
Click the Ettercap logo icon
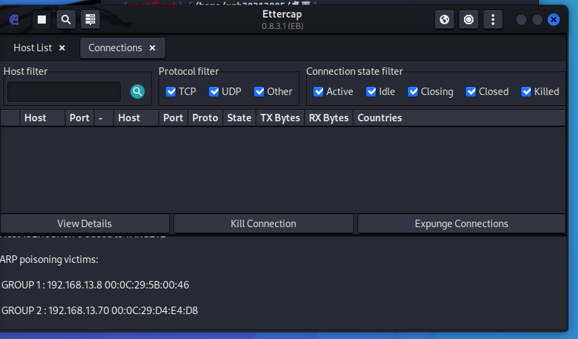14,20
